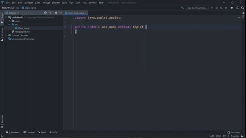Click the Add Configuration button
The height and width of the screenshot is (138, 246).
click(x=197, y=8)
